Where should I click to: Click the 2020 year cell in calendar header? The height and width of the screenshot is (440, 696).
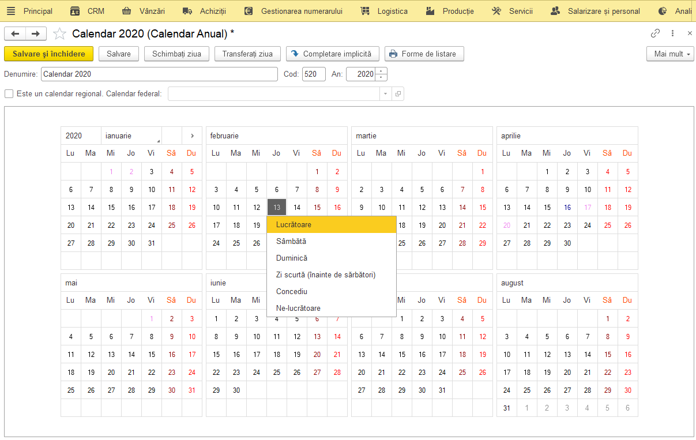pos(81,136)
